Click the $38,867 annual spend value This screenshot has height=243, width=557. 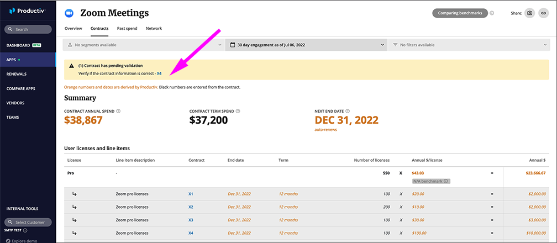[83, 120]
